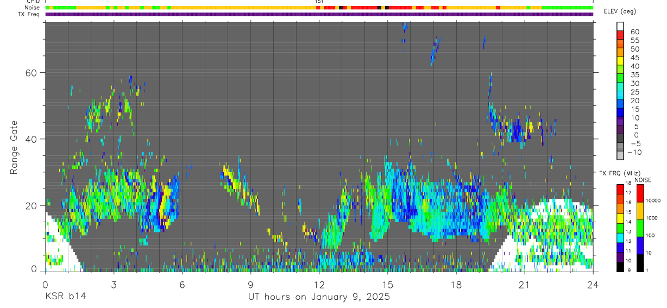Click the 6 tick label on the time axis

[182, 285]
